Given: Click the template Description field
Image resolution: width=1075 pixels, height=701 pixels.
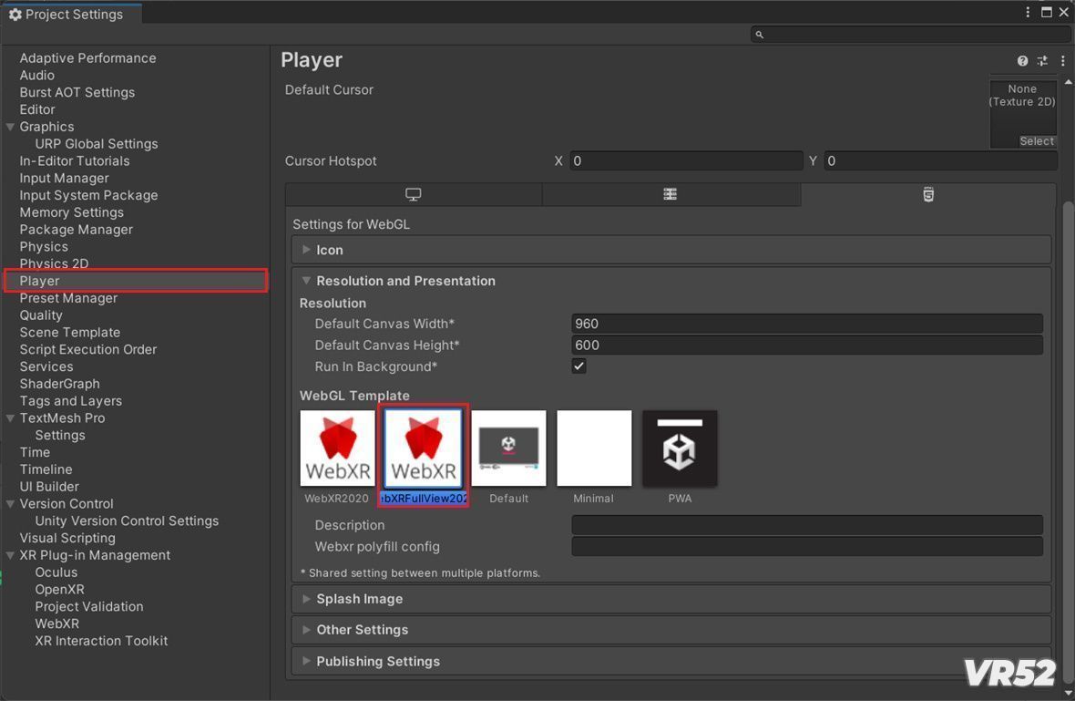Looking at the screenshot, I should pos(807,525).
